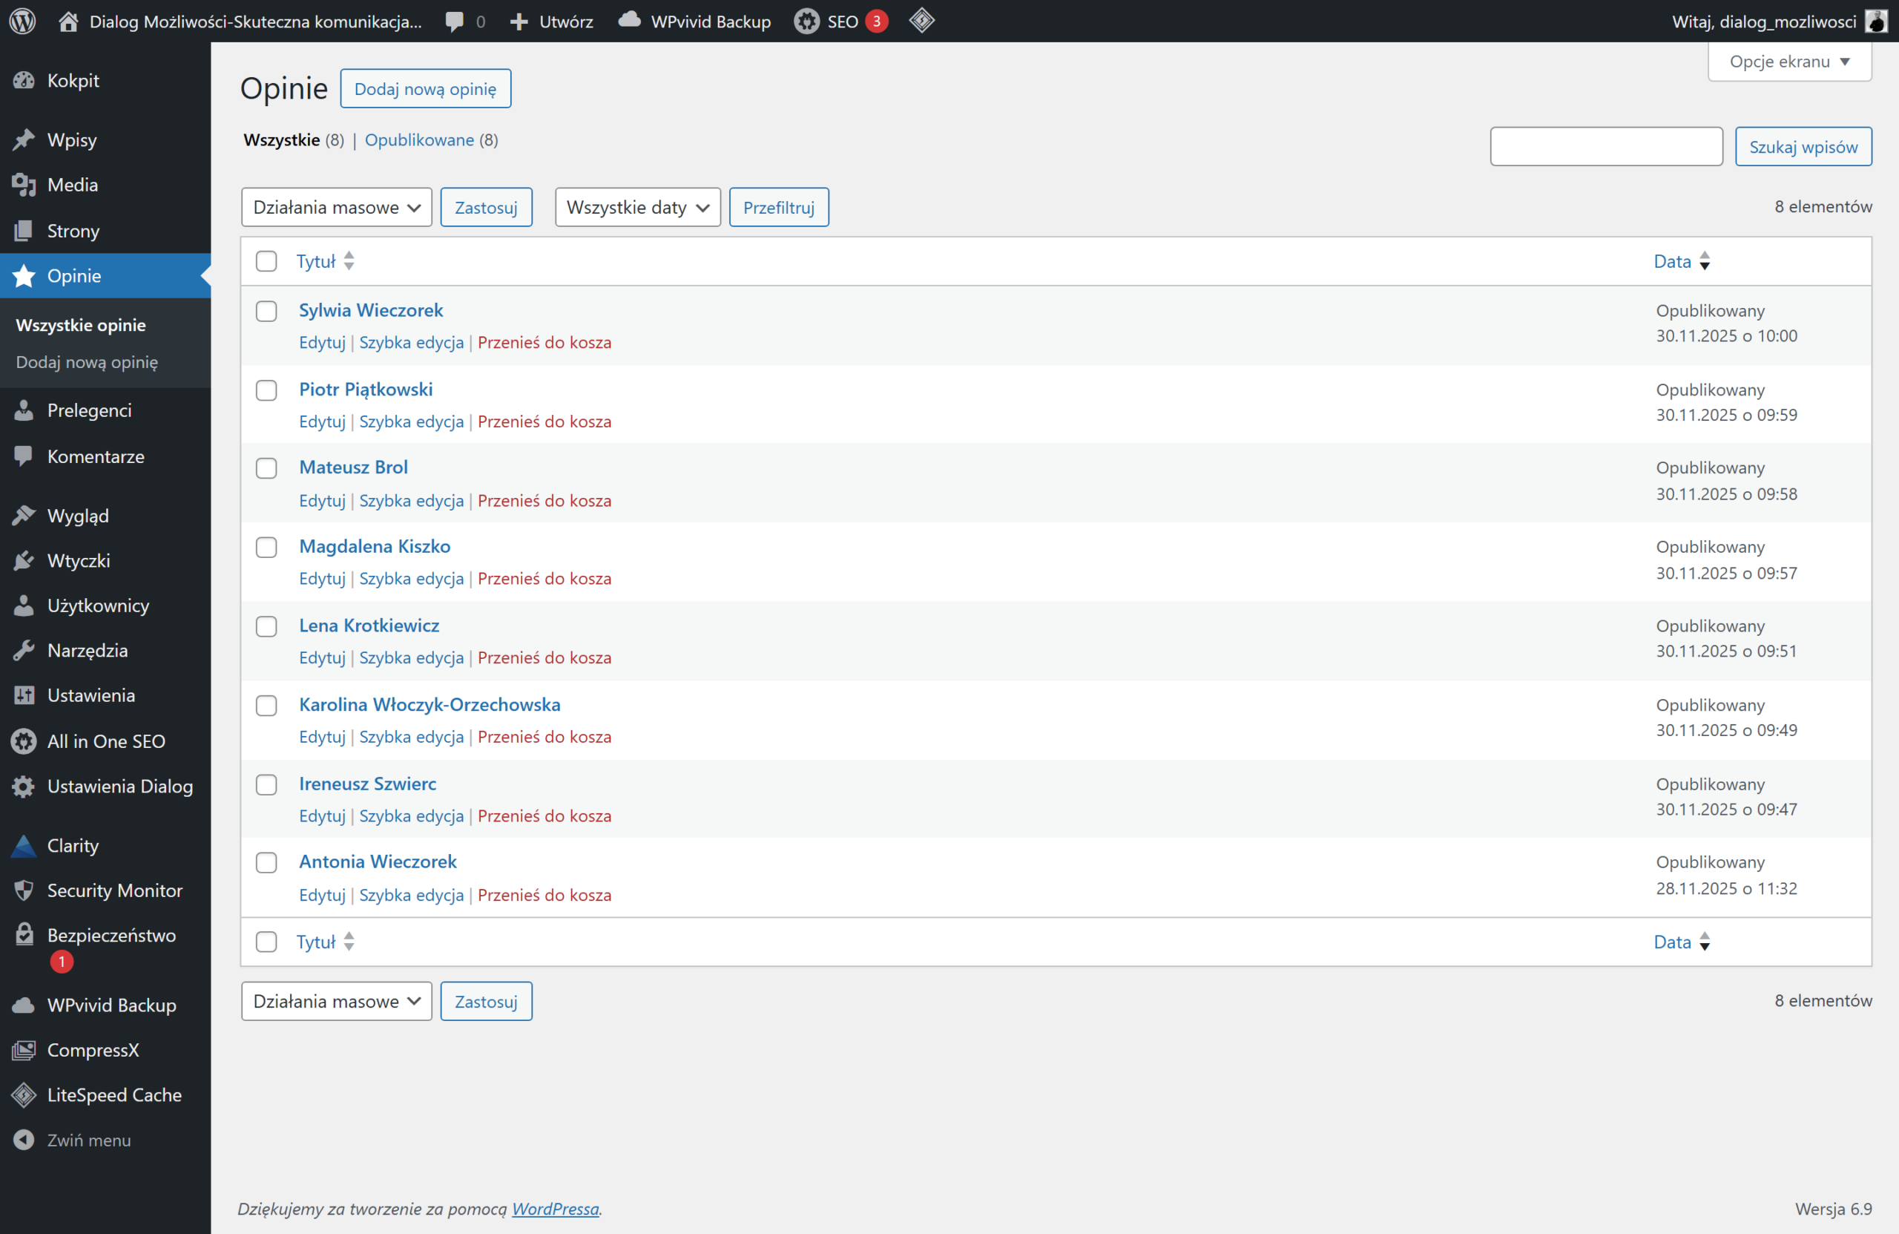This screenshot has width=1899, height=1234.
Task: Expand the Wszystkie daty date filter
Action: click(636, 208)
